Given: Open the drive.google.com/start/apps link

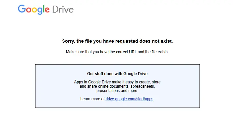Looking at the screenshot, I should pos(130,99).
